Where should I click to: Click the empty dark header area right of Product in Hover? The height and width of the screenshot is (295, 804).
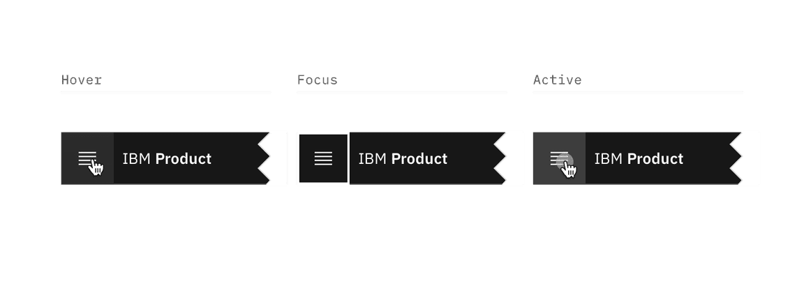tap(236, 159)
